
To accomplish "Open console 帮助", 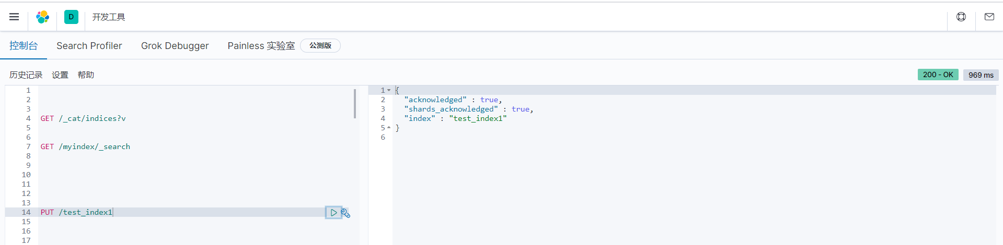I will [x=86, y=75].
